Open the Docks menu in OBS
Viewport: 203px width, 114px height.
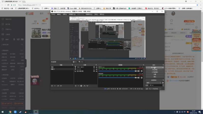click(x=72, y=14)
